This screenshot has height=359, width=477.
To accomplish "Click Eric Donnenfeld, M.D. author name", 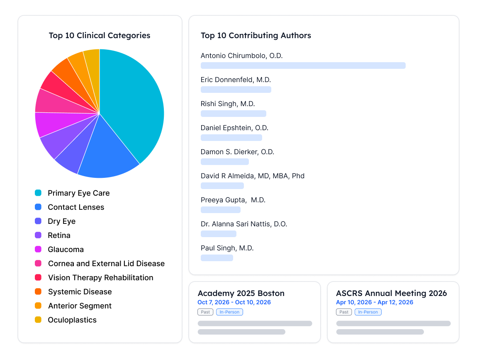I will coord(236,80).
